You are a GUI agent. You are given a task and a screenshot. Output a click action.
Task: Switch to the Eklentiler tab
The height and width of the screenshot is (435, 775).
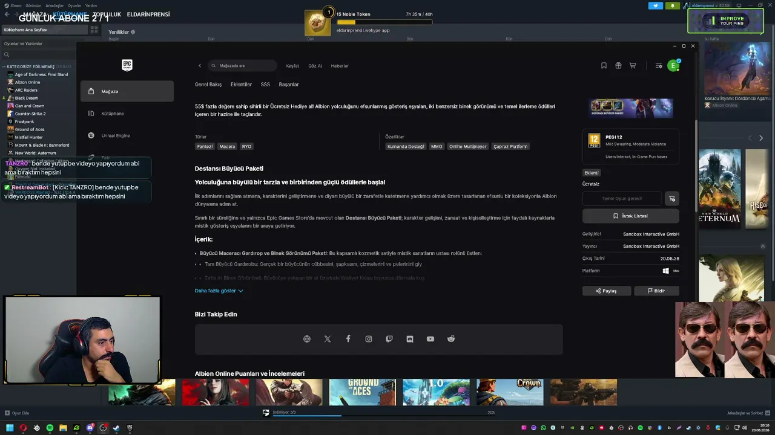pos(241,85)
